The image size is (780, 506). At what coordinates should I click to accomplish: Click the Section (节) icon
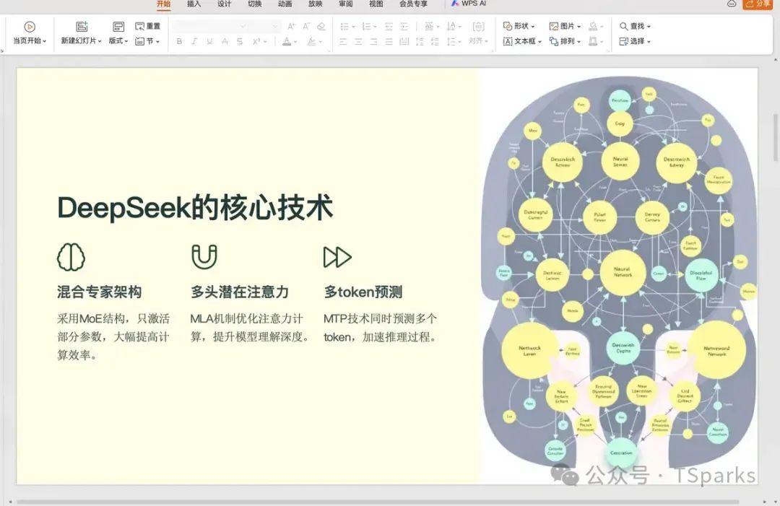click(140, 41)
